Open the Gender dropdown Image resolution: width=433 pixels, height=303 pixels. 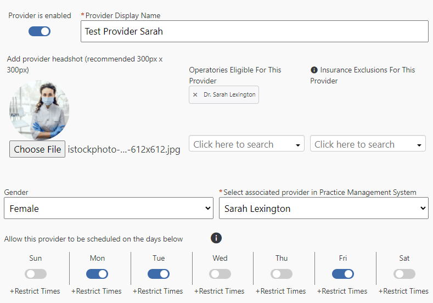point(109,208)
